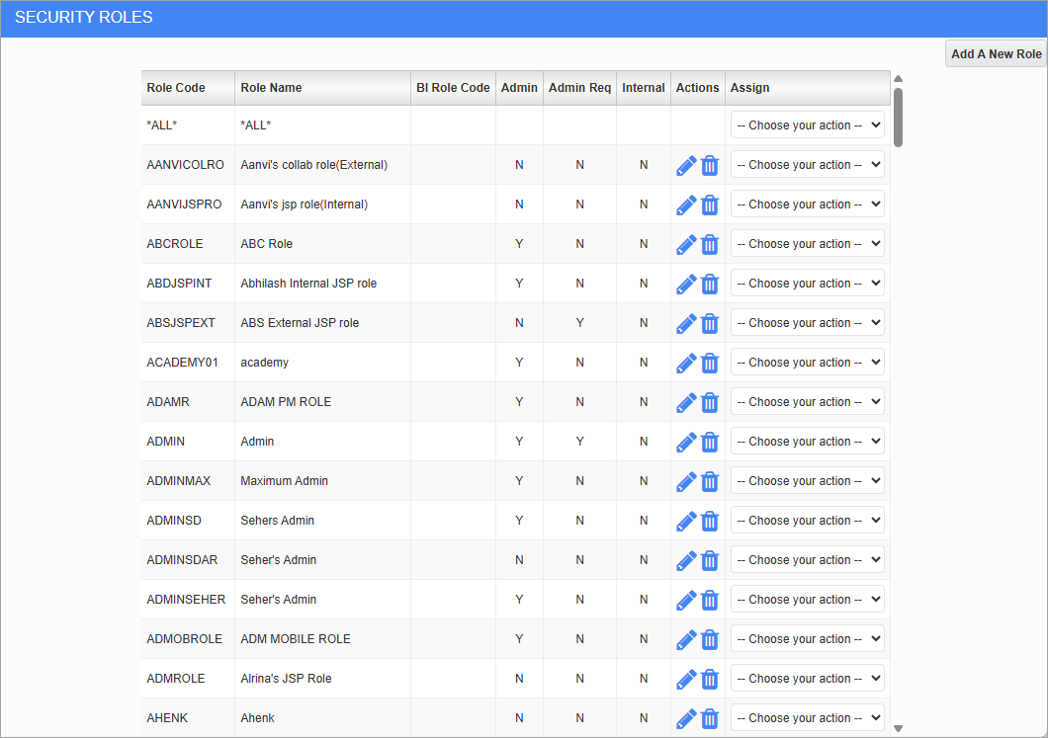
Task: Edit the ADMINSD role
Action: [686, 521]
